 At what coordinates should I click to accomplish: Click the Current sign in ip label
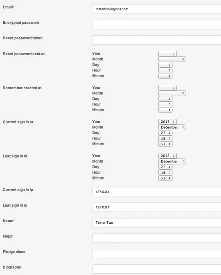[x=18, y=190]
